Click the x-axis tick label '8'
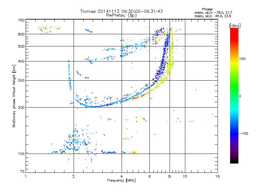 point(170,176)
